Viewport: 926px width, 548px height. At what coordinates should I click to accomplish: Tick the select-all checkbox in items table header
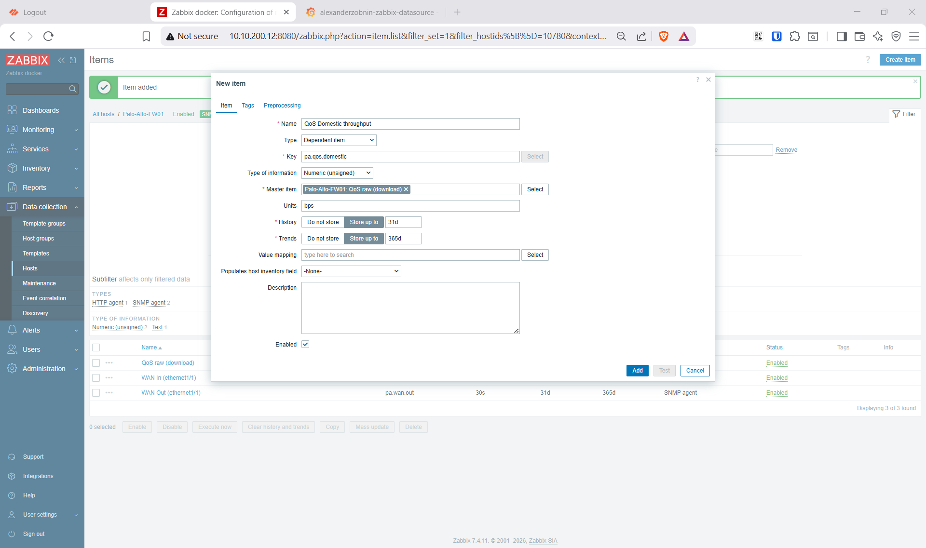click(96, 348)
